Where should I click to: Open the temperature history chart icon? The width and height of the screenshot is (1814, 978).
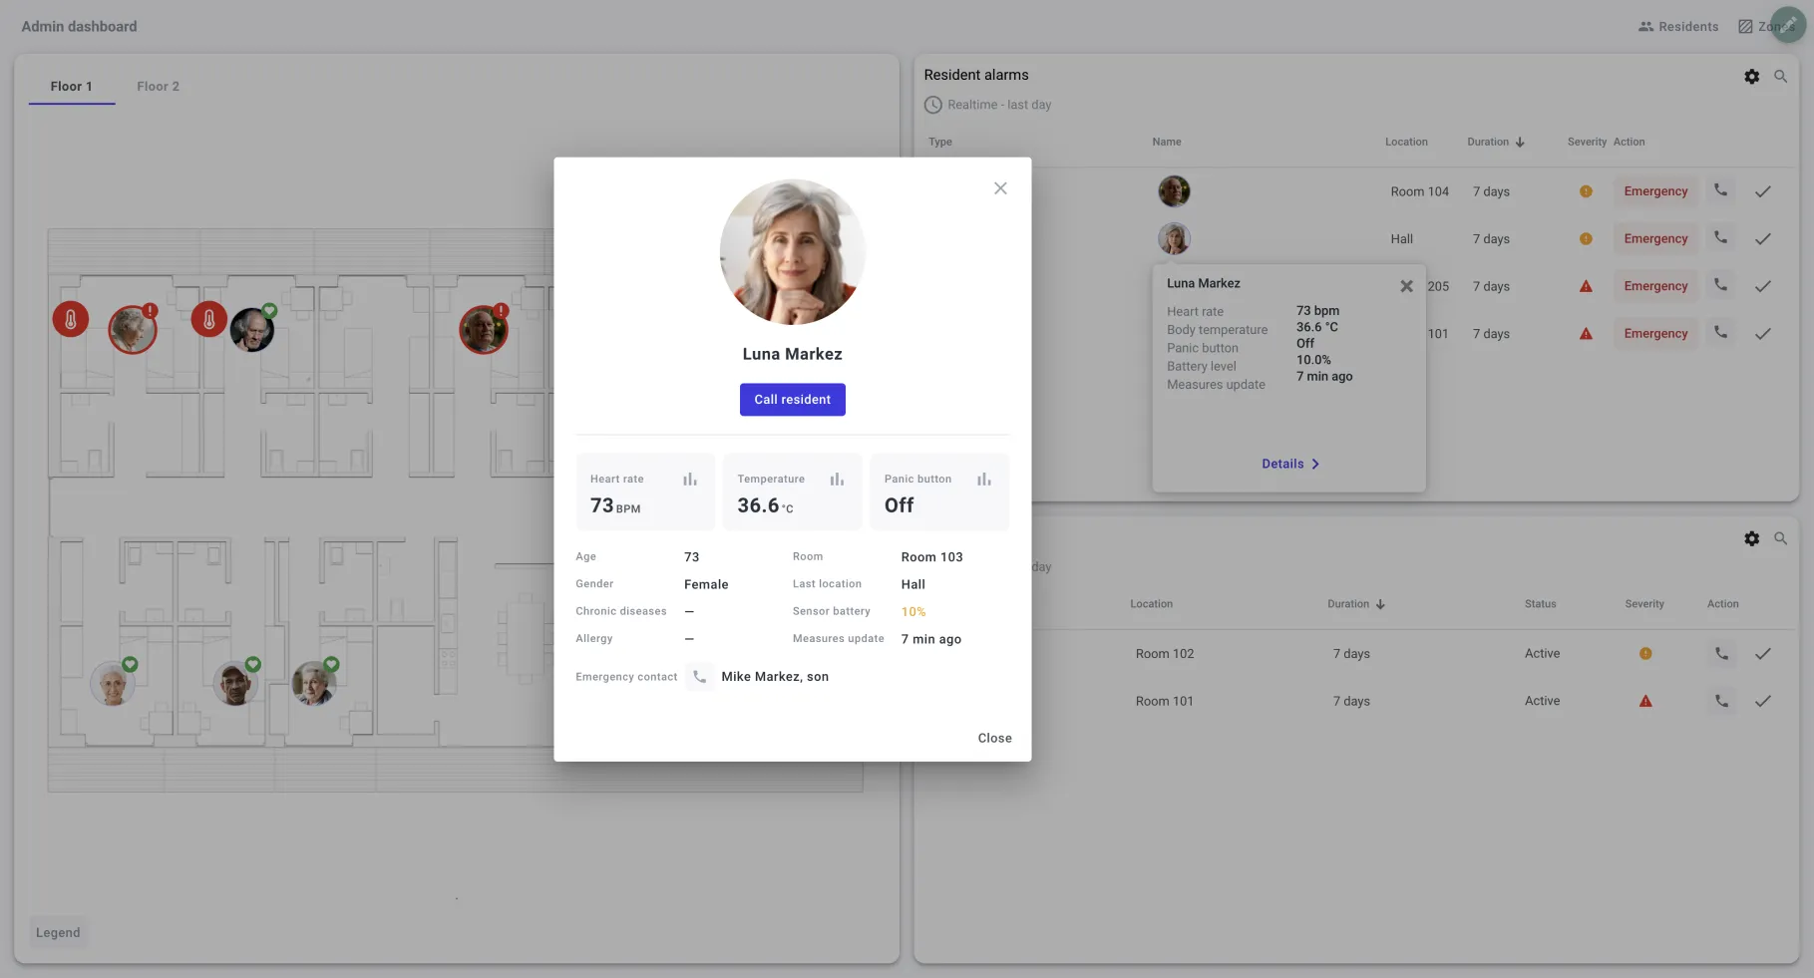coord(837,480)
